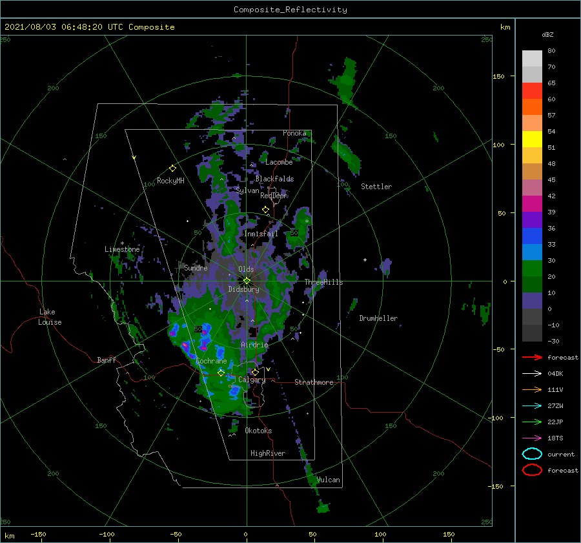Select the purple 36 dBZ color swatch
Screen dimensions: 581x543
[532, 220]
